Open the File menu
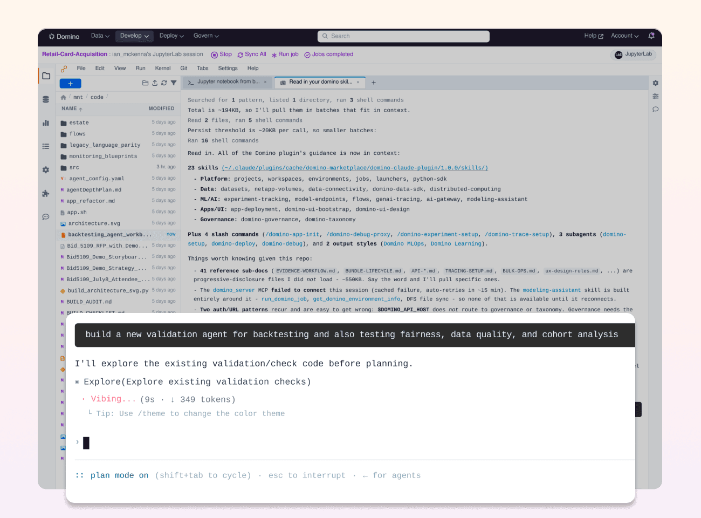The height and width of the screenshot is (518, 701). tap(81, 69)
